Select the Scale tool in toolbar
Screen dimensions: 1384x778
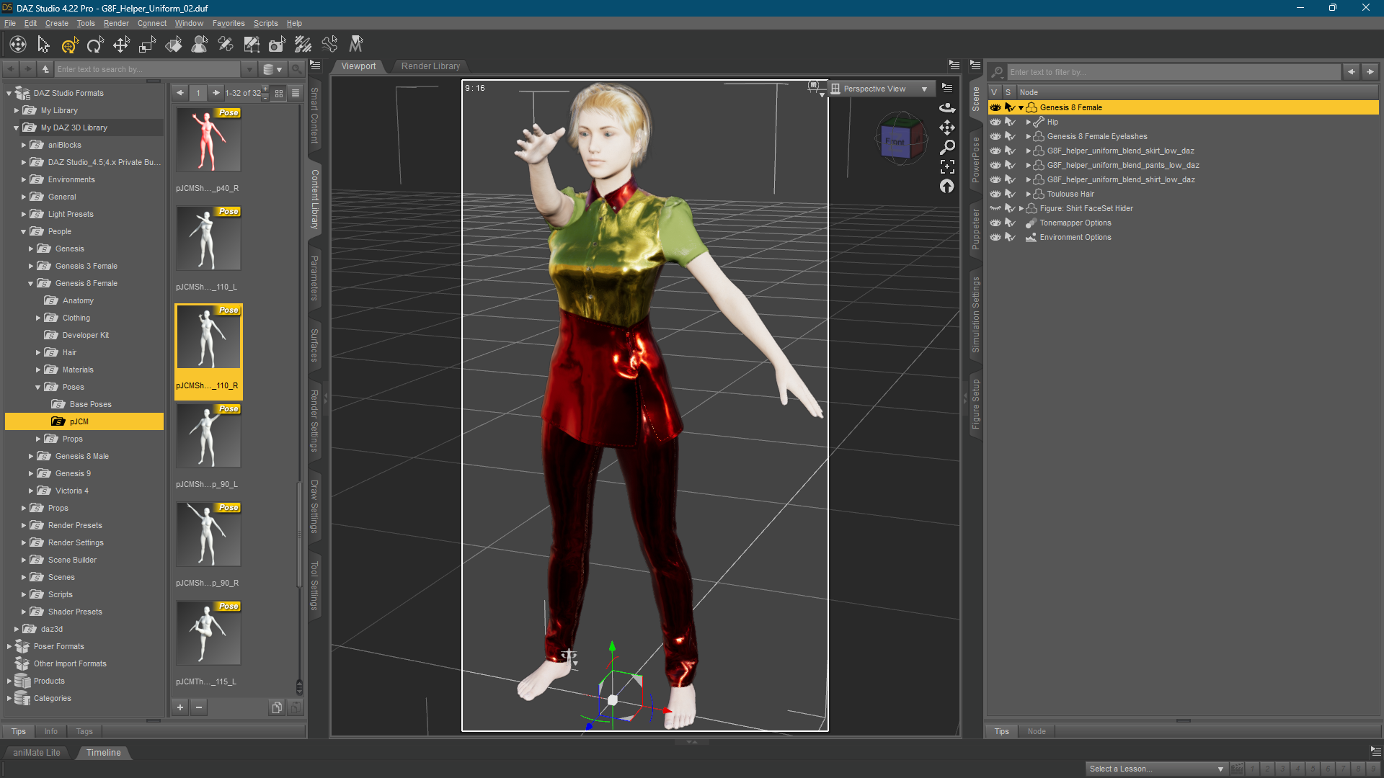tap(147, 45)
